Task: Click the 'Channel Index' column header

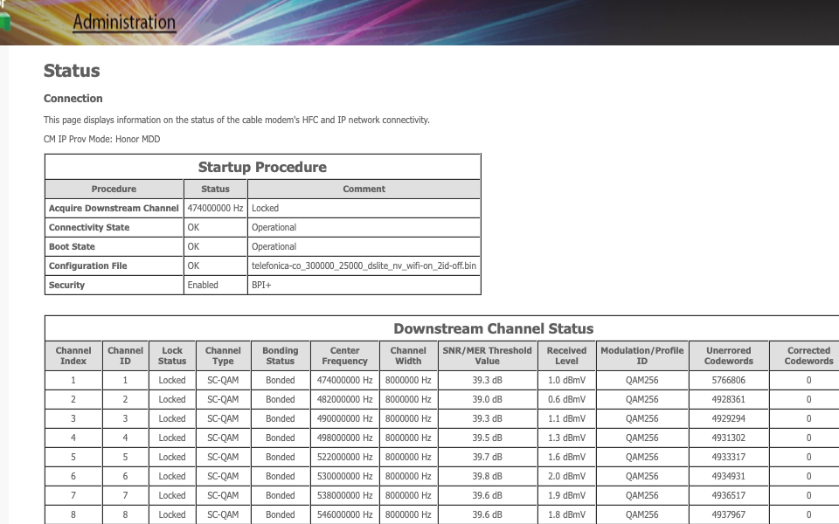Action: click(x=73, y=355)
